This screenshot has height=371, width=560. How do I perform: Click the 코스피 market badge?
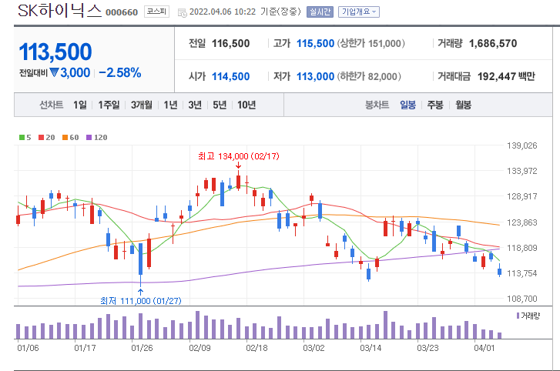(157, 12)
